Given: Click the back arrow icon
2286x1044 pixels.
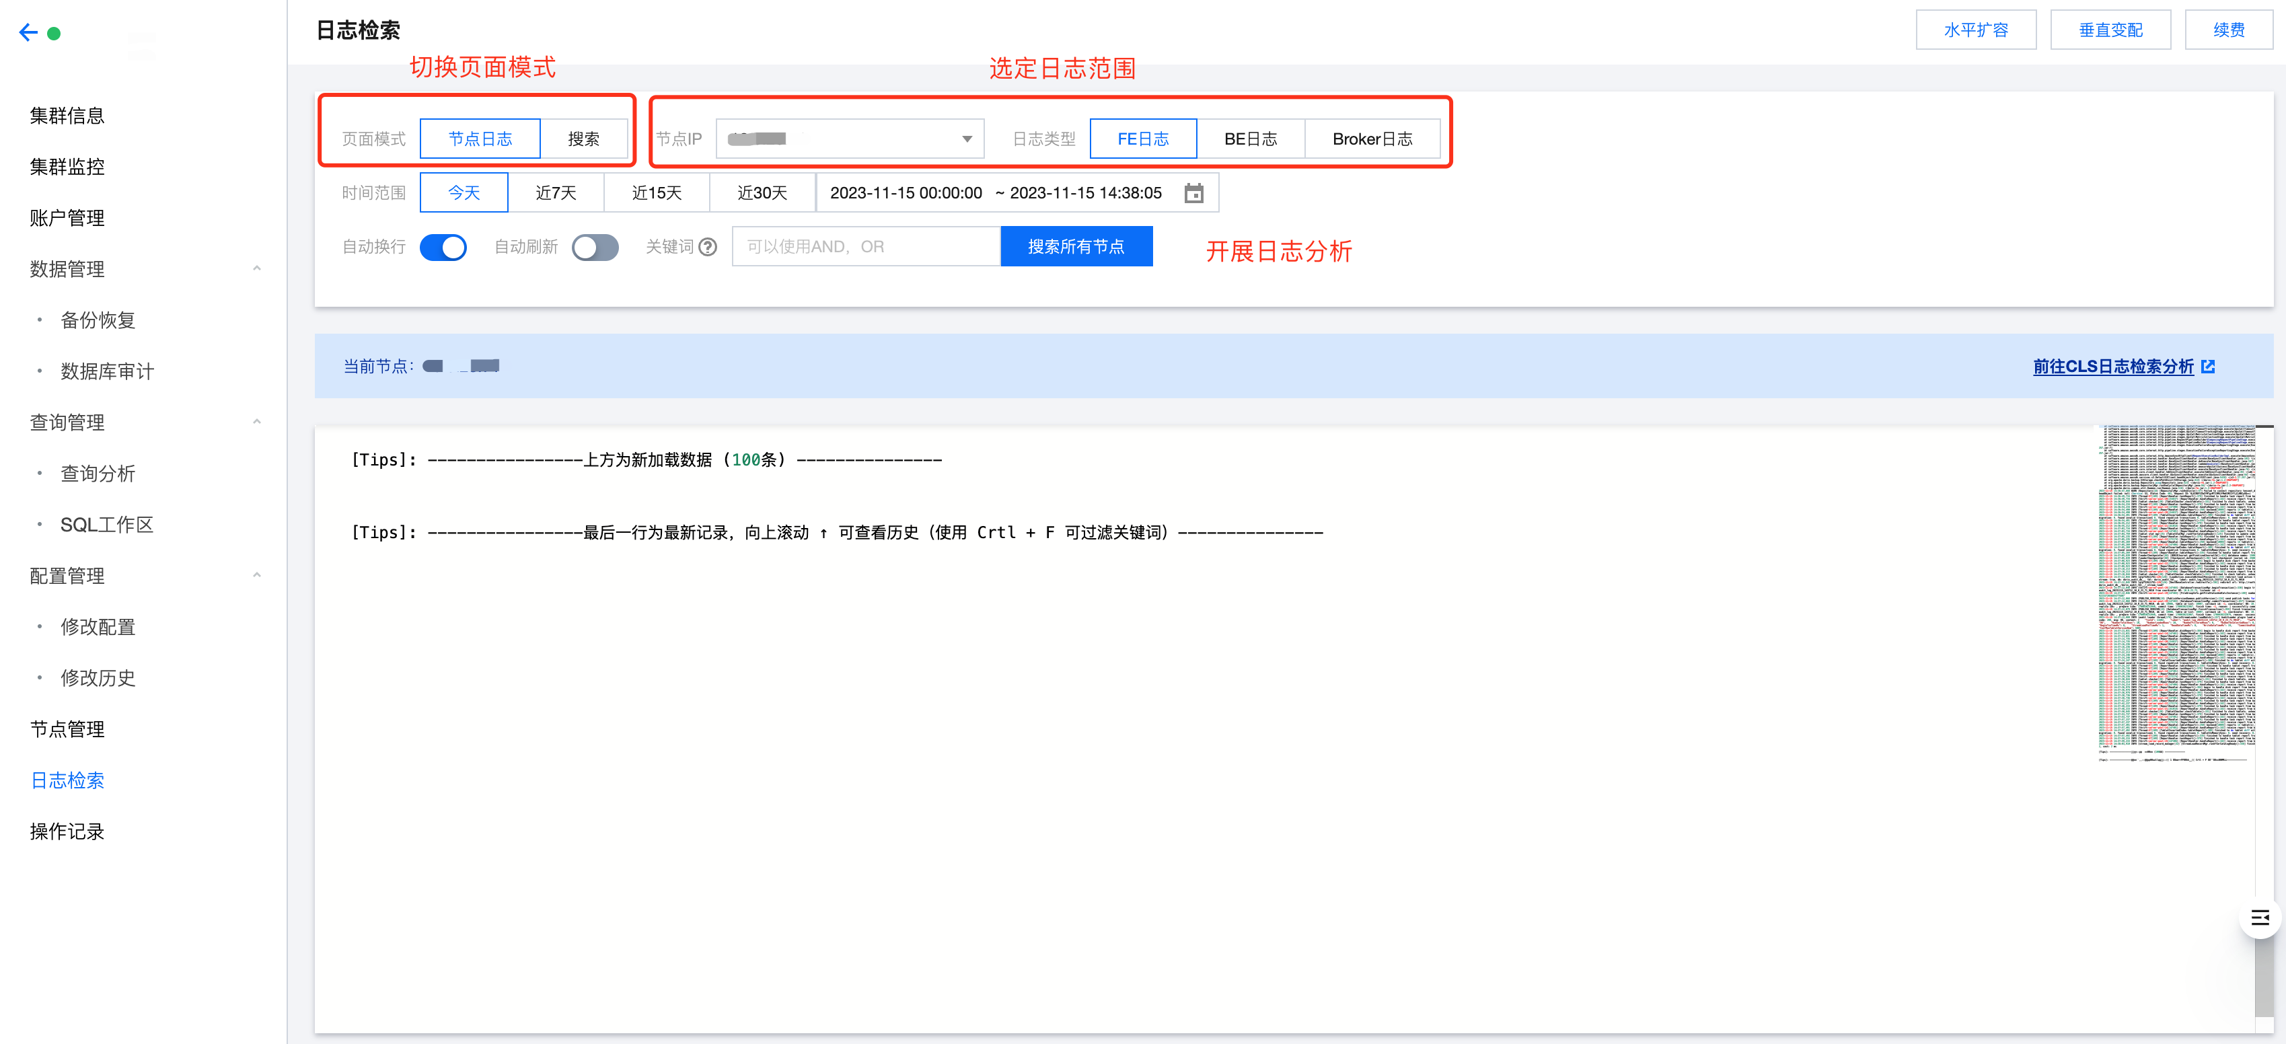Looking at the screenshot, I should (28, 33).
